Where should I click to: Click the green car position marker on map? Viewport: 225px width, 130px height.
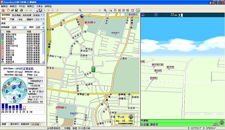click(93, 69)
